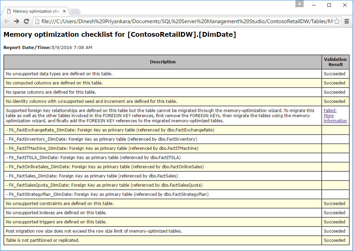Navigate forward using the forward arrow

point(16,21)
